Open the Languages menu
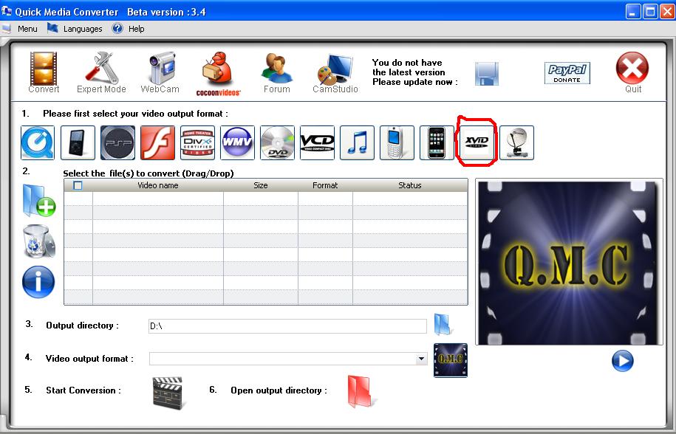Viewport: 676px width, 434px height. tap(83, 29)
